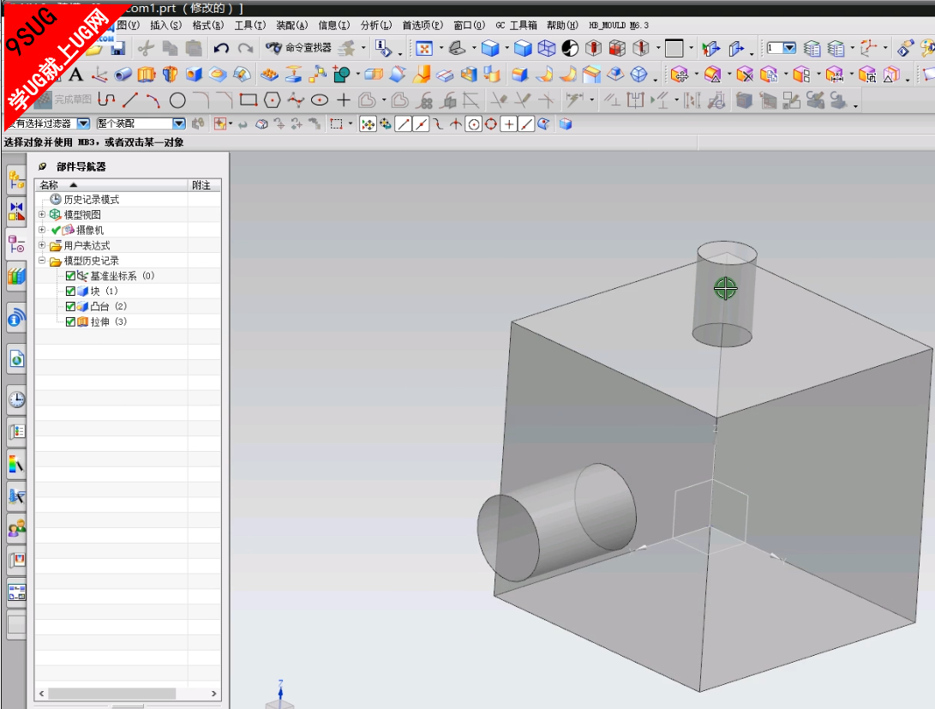This screenshot has width=935, height=709.
Task: Toggle the Quadrant Point snap option
Action: tap(491, 124)
